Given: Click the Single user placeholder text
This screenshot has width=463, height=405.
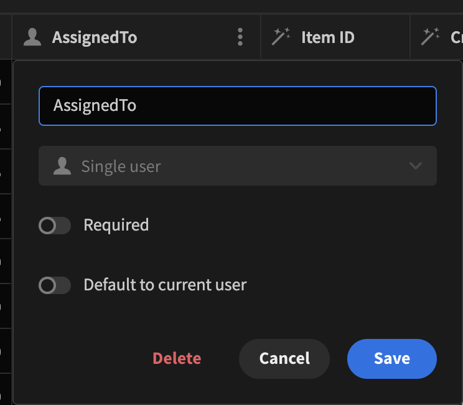Looking at the screenshot, I should coord(121,166).
